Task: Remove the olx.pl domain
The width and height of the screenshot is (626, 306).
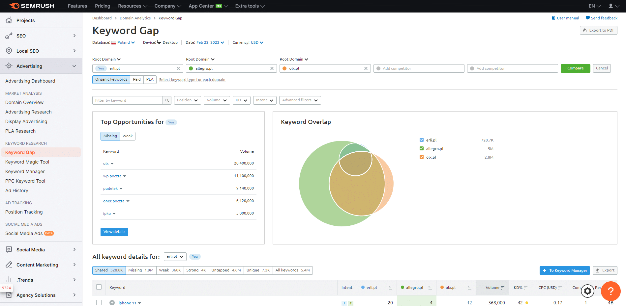Action: pos(366,68)
